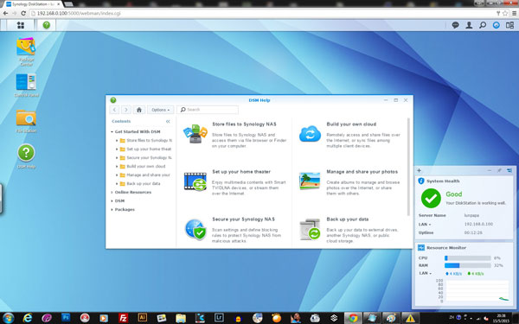Go back in DSM Help

[x=114, y=110]
